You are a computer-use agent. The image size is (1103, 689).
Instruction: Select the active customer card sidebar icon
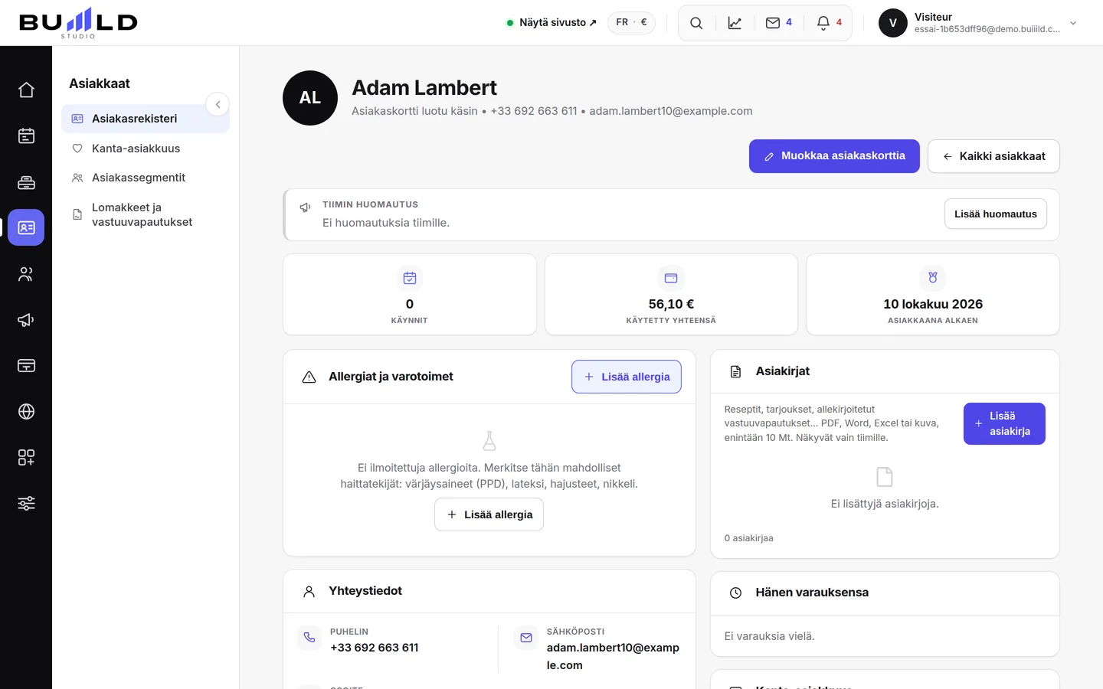(x=26, y=227)
